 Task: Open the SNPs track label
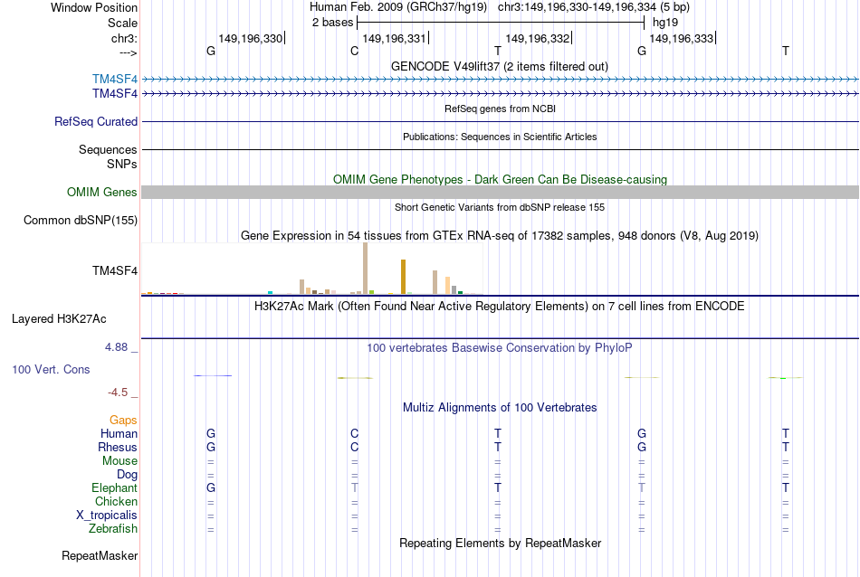click(122, 164)
